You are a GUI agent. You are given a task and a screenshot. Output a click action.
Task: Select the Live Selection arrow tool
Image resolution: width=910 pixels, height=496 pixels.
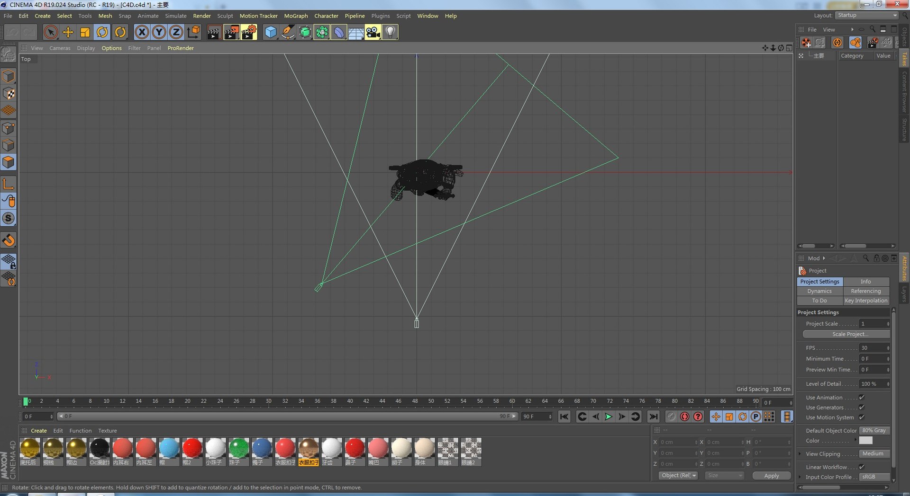tap(51, 32)
